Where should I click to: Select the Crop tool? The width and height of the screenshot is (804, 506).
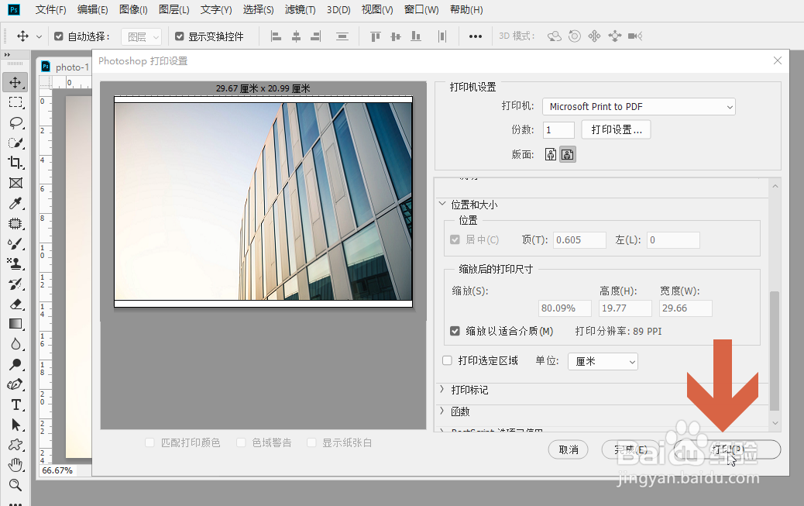15,163
